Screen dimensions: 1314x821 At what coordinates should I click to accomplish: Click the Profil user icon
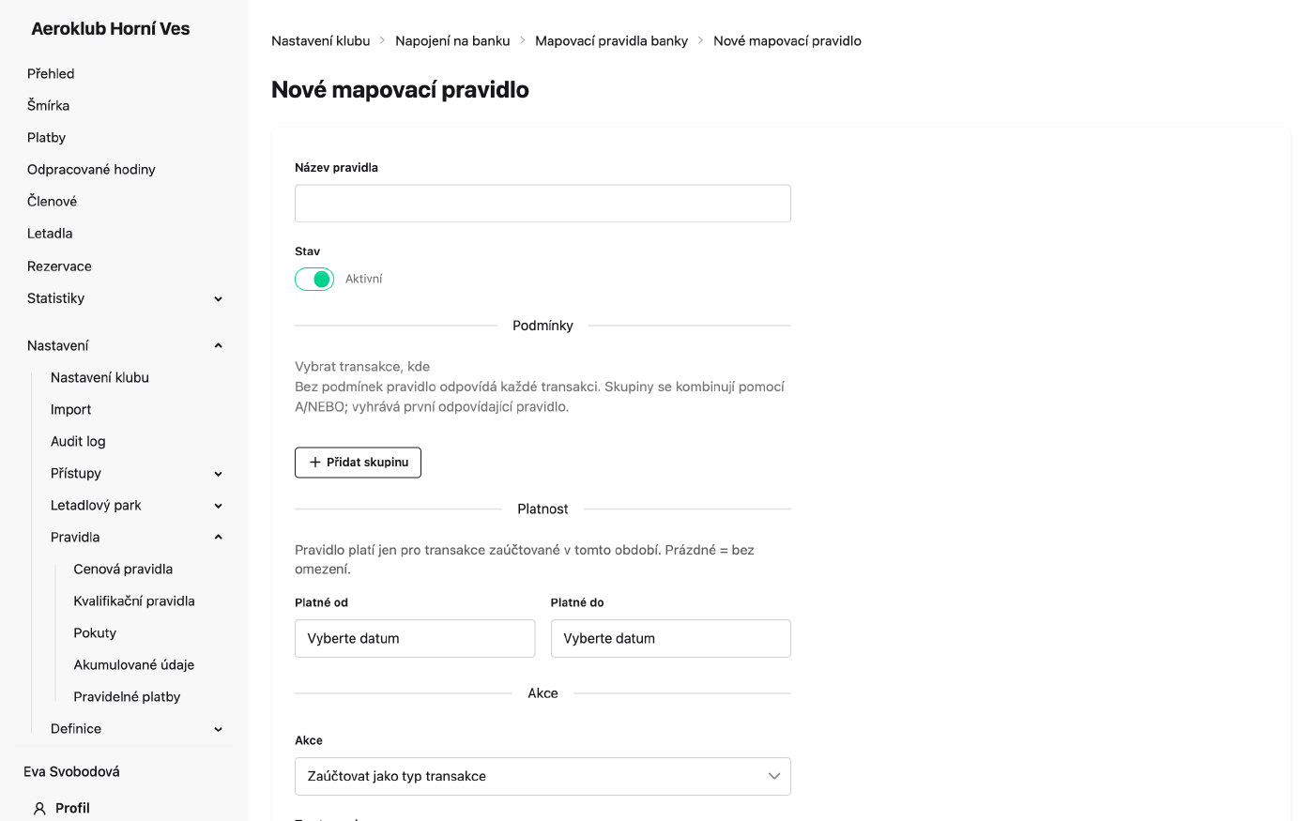click(39, 808)
